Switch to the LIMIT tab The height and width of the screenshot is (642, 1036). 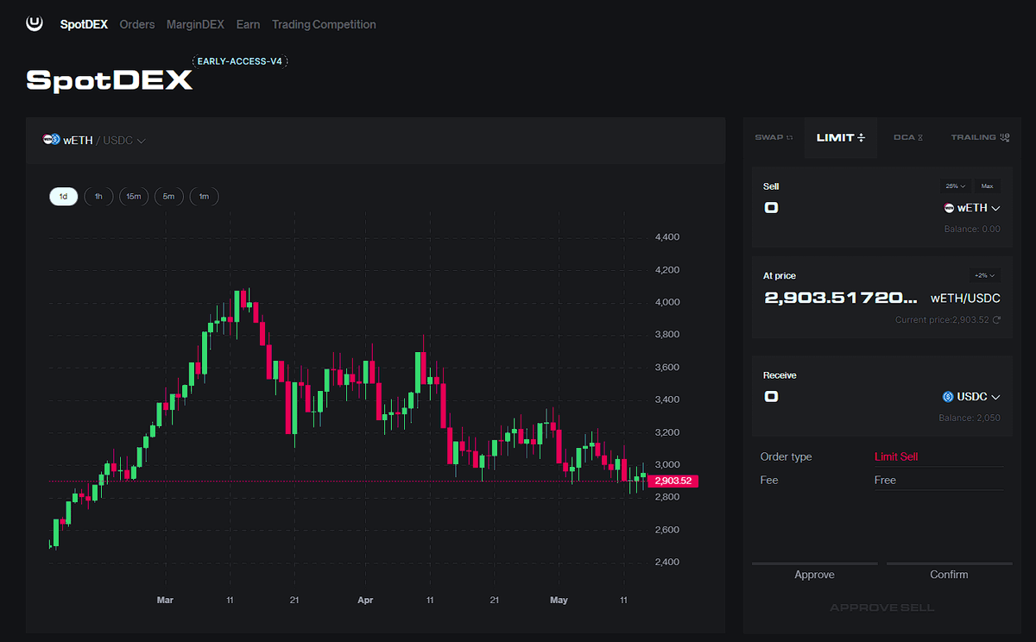point(840,137)
